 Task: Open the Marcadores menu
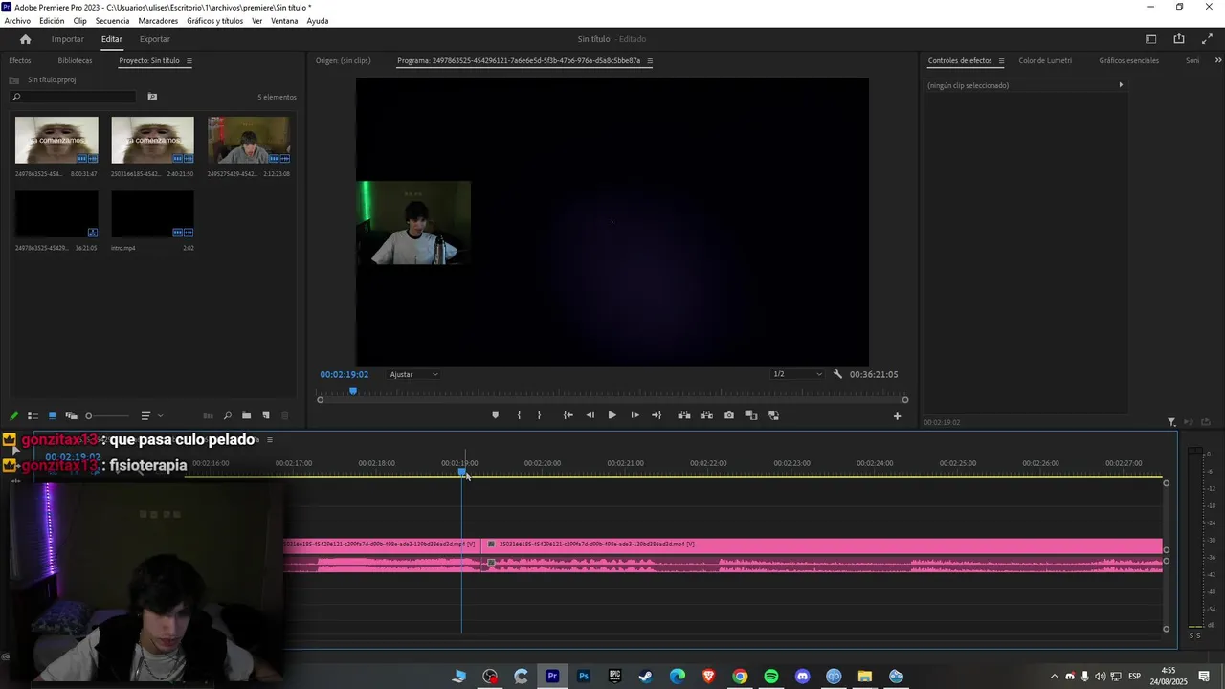tap(158, 21)
